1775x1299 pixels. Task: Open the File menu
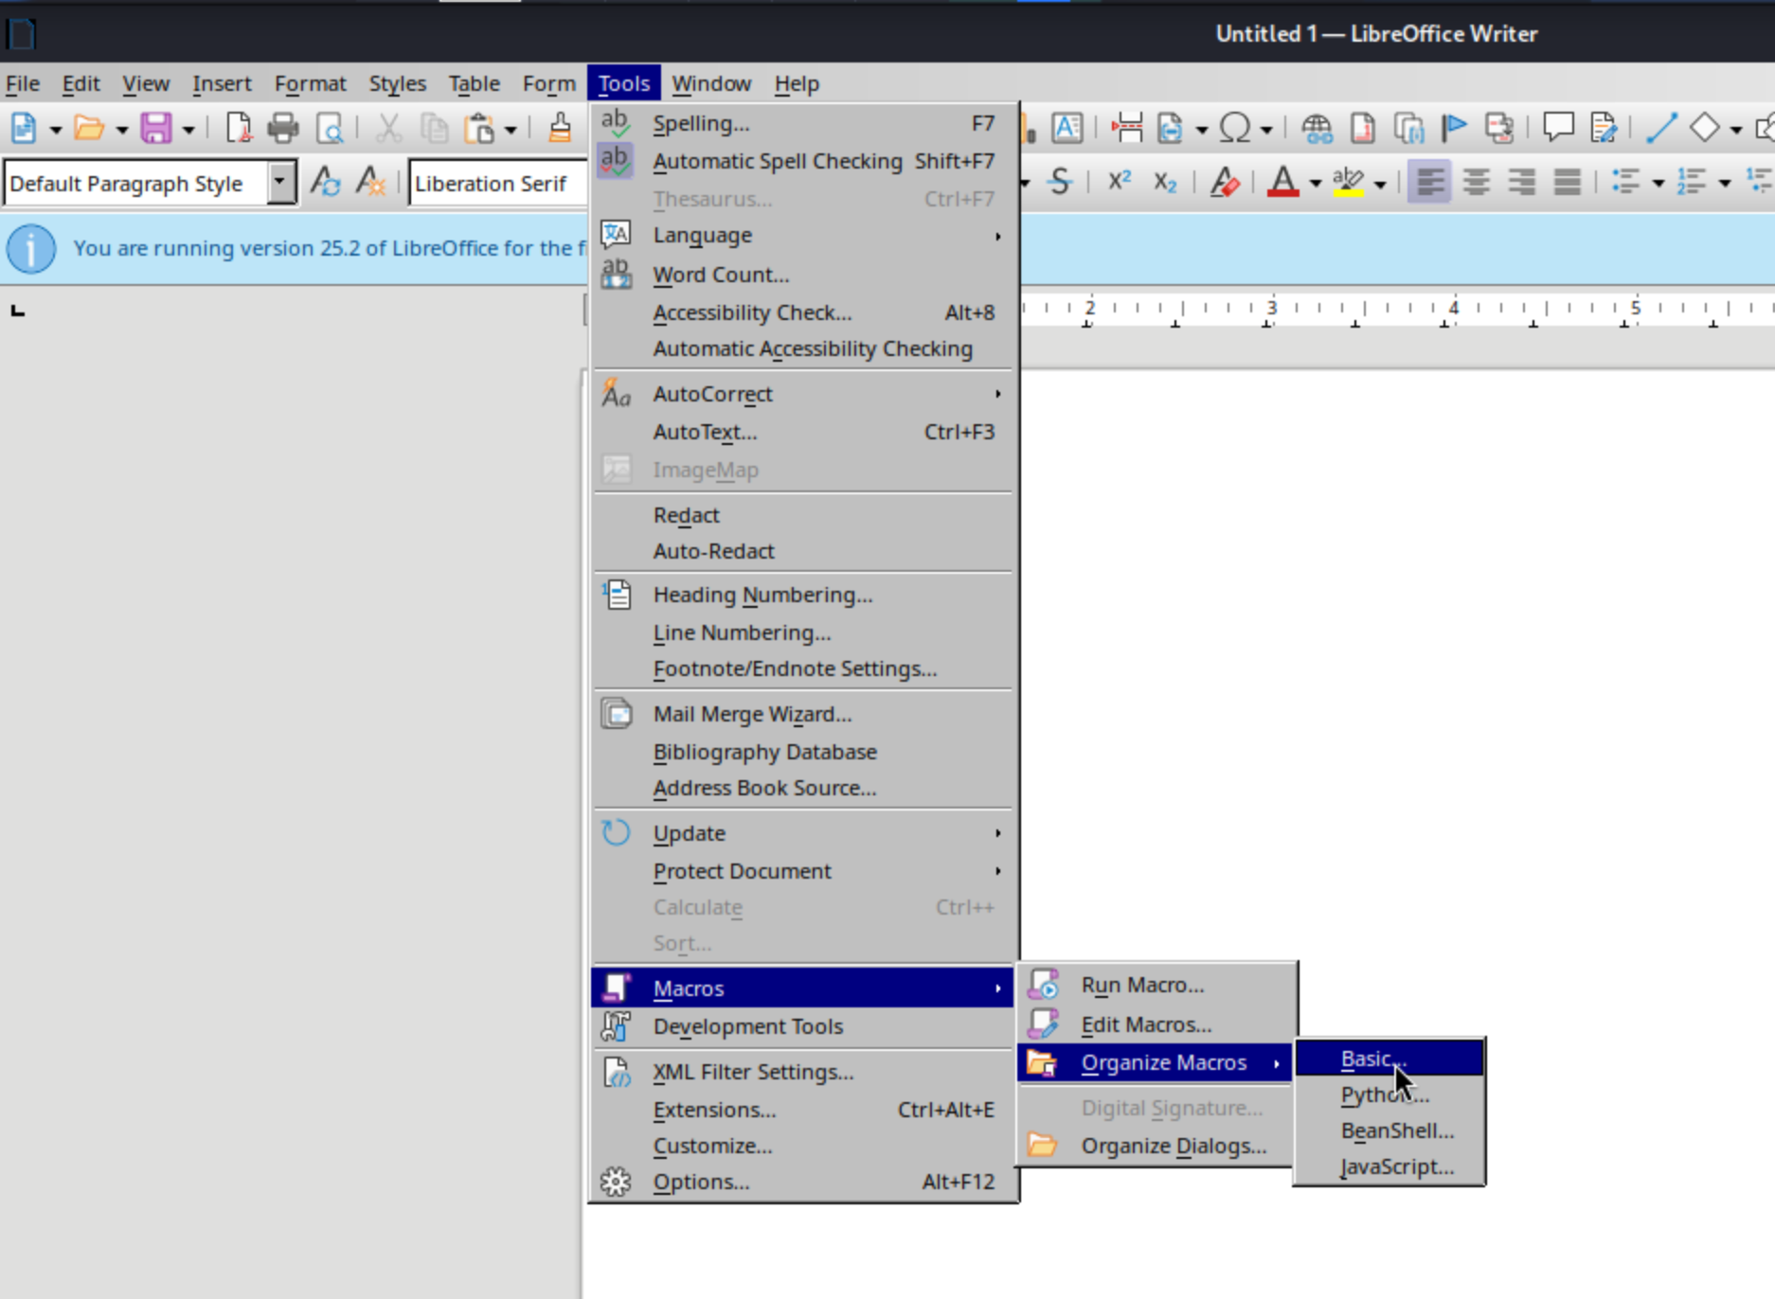point(23,83)
